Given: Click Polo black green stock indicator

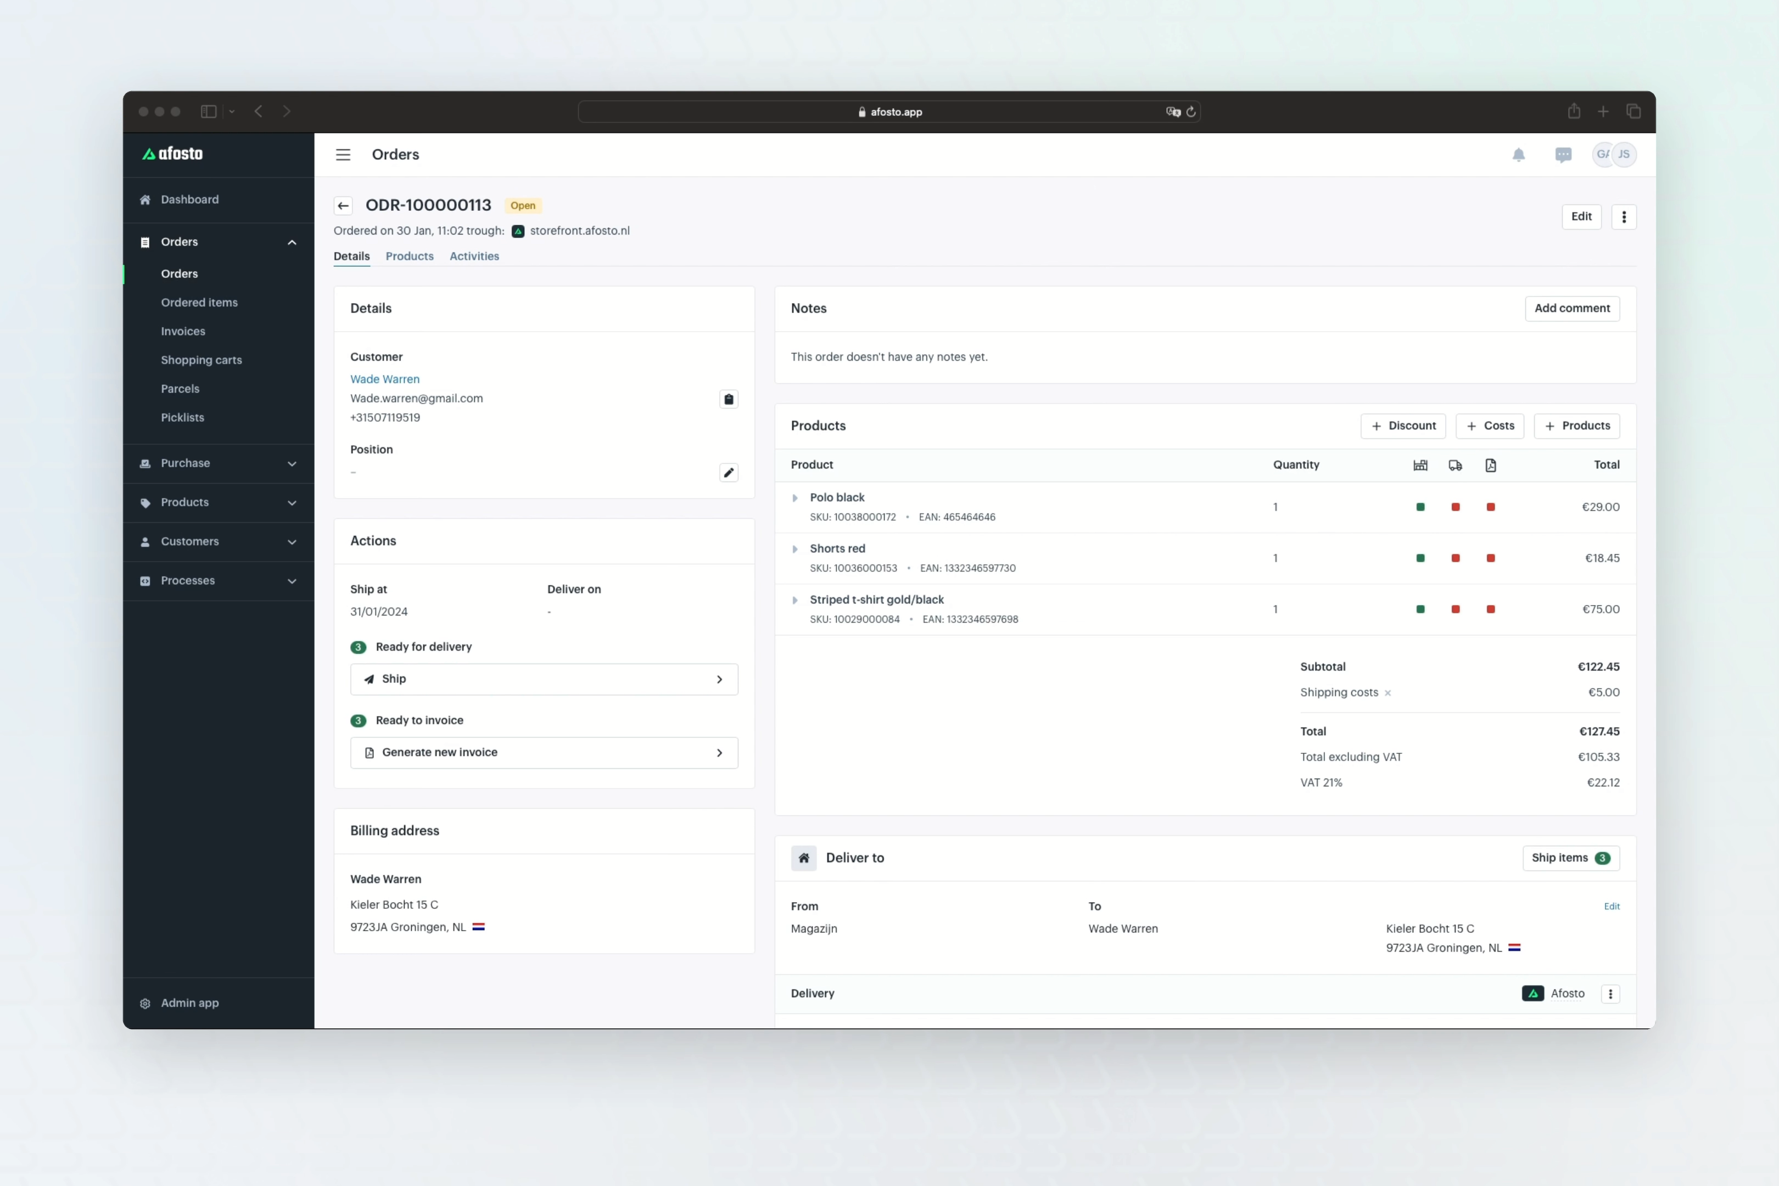Looking at the screenshot, I should [x=1420, y=507].
